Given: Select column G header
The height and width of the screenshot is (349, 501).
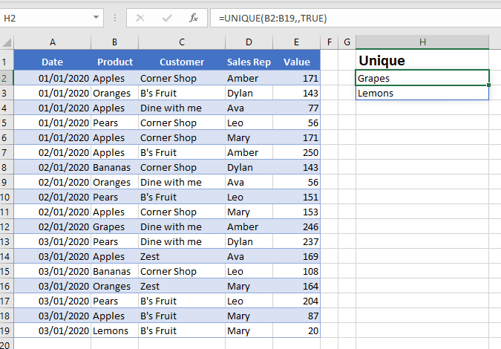Looking at the screenshot, I should point(347,42).
